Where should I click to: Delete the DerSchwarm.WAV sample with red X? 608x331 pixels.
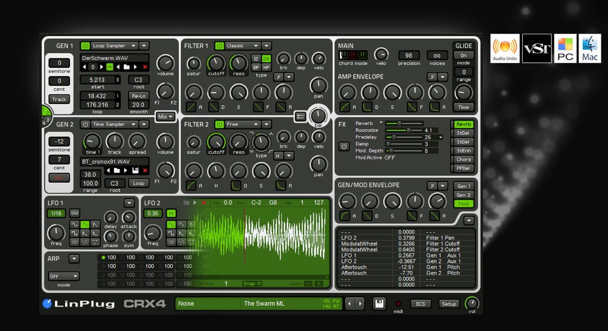click(x=145, y=67)
